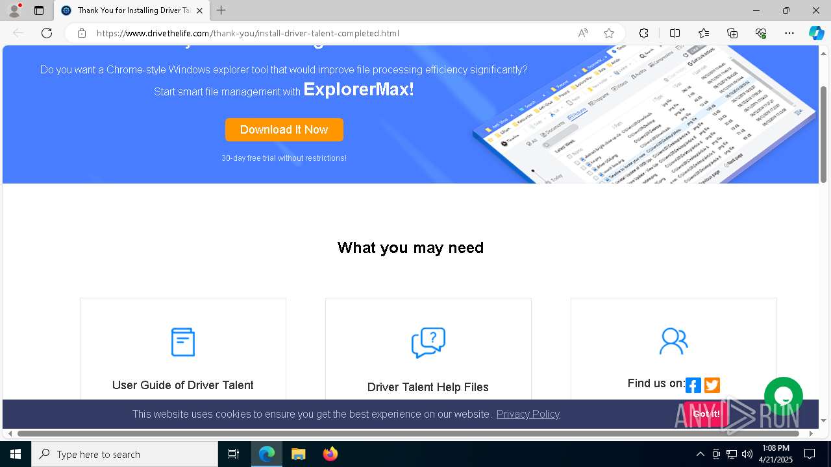
Task: Open User Guide of Driver Talent
Action: (183, 385)
